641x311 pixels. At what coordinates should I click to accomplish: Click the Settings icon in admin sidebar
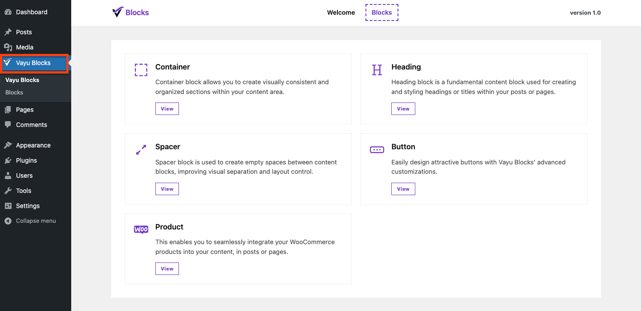coord(8,206)
